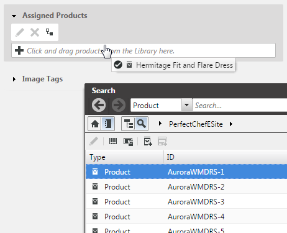The image size is (287, 233).
Task: Click the product icon in AuroraWMDRS-4 row
Action: (95, 216)
